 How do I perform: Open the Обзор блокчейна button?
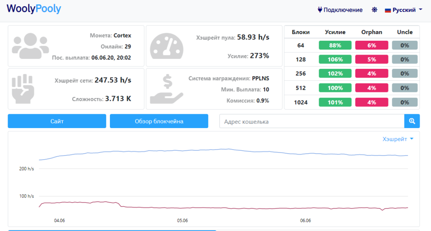tap(159, 121)
